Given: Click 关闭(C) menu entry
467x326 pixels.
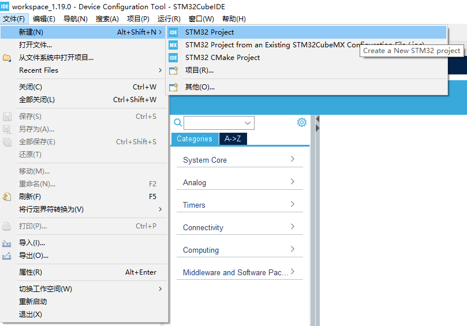Looking at the screenshot, I should coord(83,87).
